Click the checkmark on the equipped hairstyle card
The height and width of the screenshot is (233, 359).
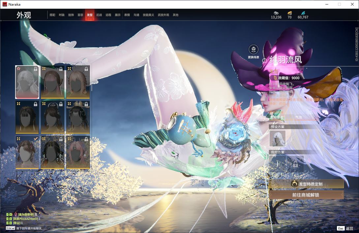coord(36,139)
